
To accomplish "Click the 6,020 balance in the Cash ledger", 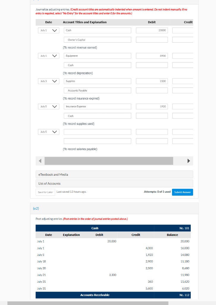I will 186,288.
